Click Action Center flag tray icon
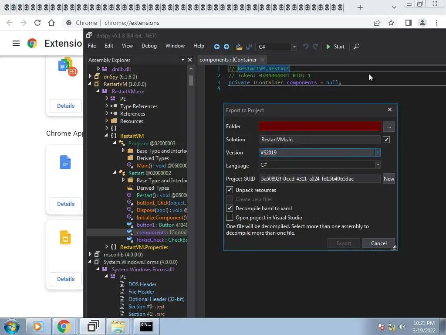The width and height of the screenshot is (446, 335). (x=381, y=327)
